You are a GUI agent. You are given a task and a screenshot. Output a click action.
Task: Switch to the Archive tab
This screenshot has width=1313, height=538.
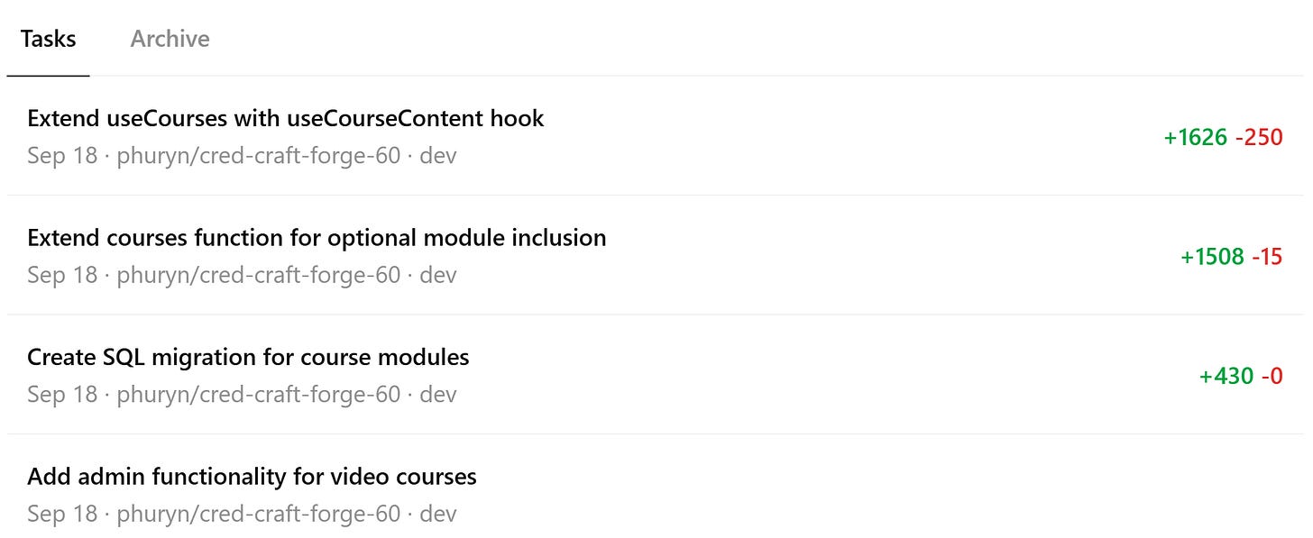pos(170,38)
